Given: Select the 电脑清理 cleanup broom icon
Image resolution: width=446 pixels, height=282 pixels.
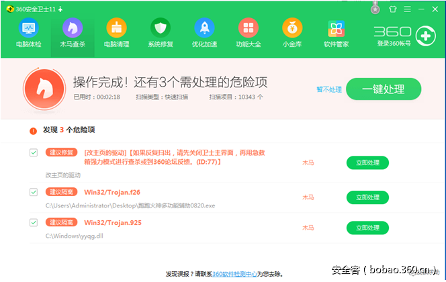Looking at the screenshot, I should tap(117, 29).
